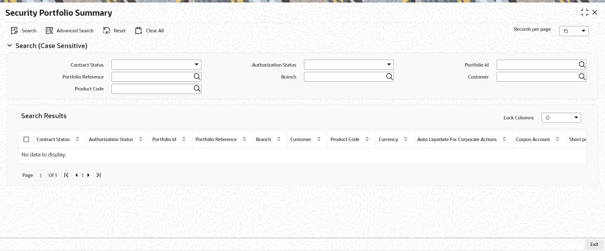Open the Contract Status dropdown
The height and width of the screenshot is (251, 605).
(156, 65)
